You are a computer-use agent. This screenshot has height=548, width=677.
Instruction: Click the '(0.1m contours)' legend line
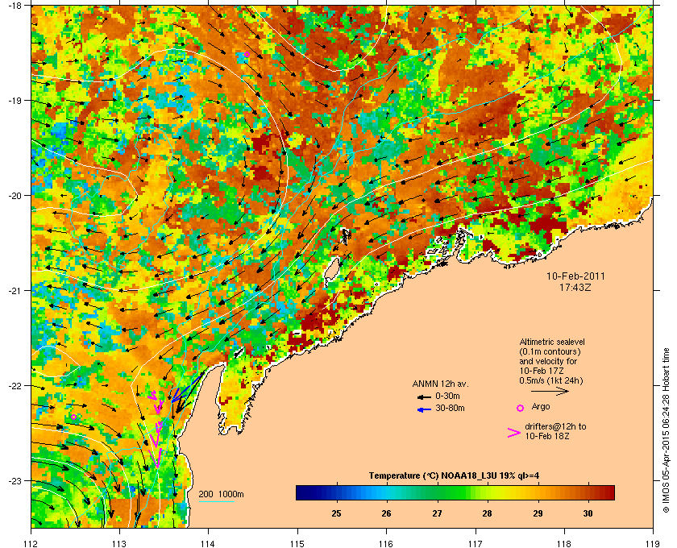550,351
